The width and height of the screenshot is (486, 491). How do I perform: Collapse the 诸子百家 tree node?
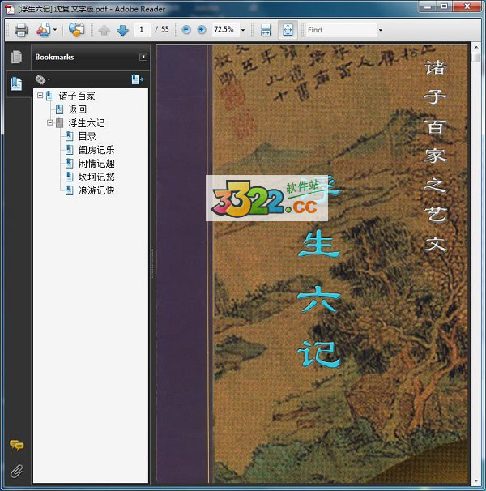(40, 95)
